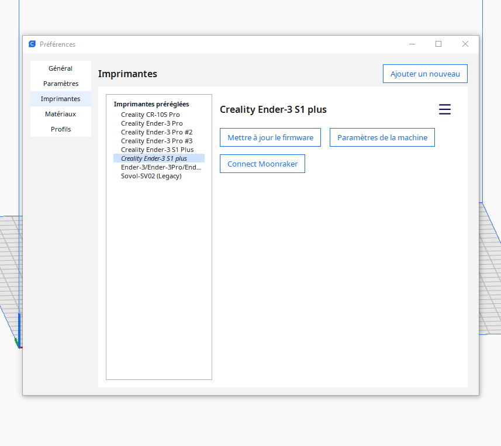Open the hamburger menu for the selected printer
This screenshot has width=501, height=446.
coord(444,109)
